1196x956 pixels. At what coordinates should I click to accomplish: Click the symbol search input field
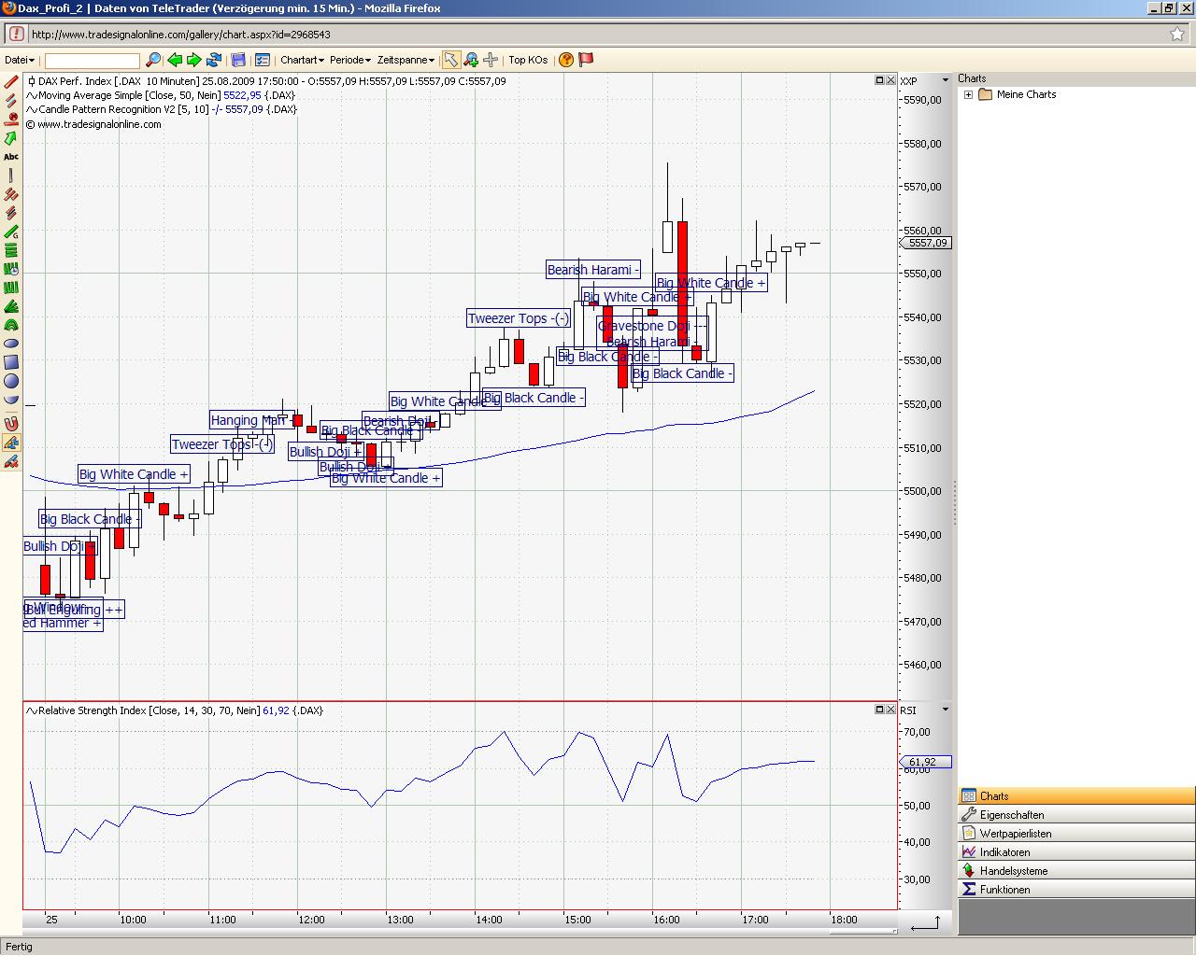click(x=92, y=61)
